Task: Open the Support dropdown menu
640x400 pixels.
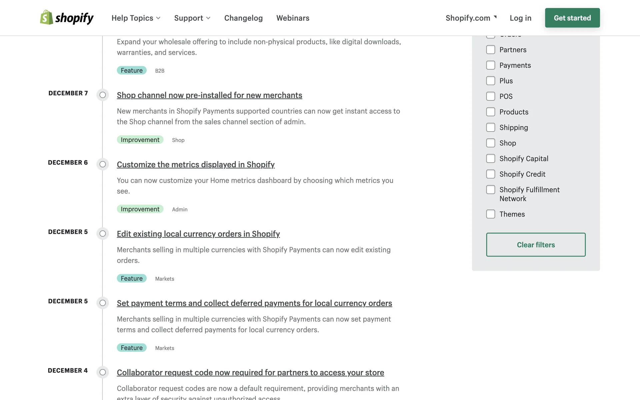Action: (x=192, y=18)
